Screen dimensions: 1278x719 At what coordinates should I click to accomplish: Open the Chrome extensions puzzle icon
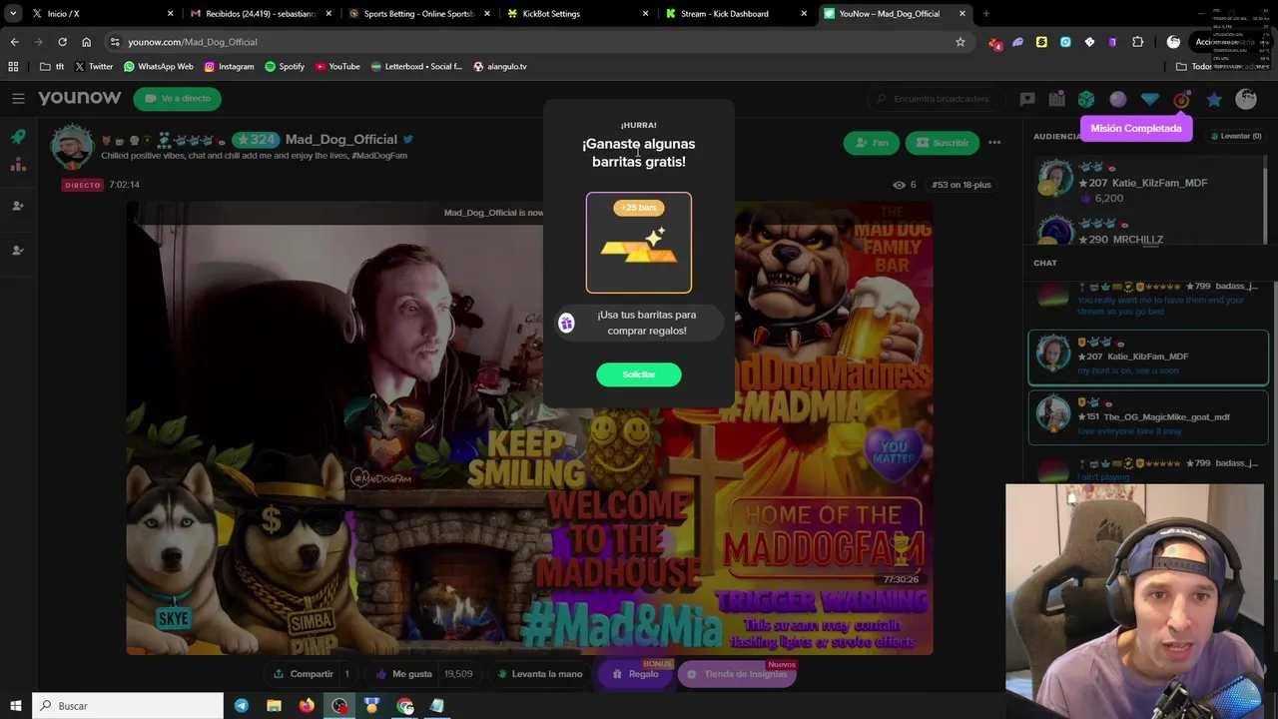click(1137, 42)
